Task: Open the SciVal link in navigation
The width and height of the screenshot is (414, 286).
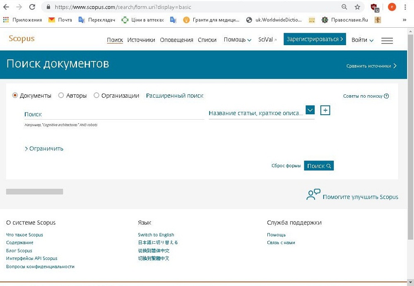Action: (x=267, y=40)
